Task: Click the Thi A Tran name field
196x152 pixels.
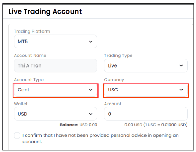Action: coord(56,65)
